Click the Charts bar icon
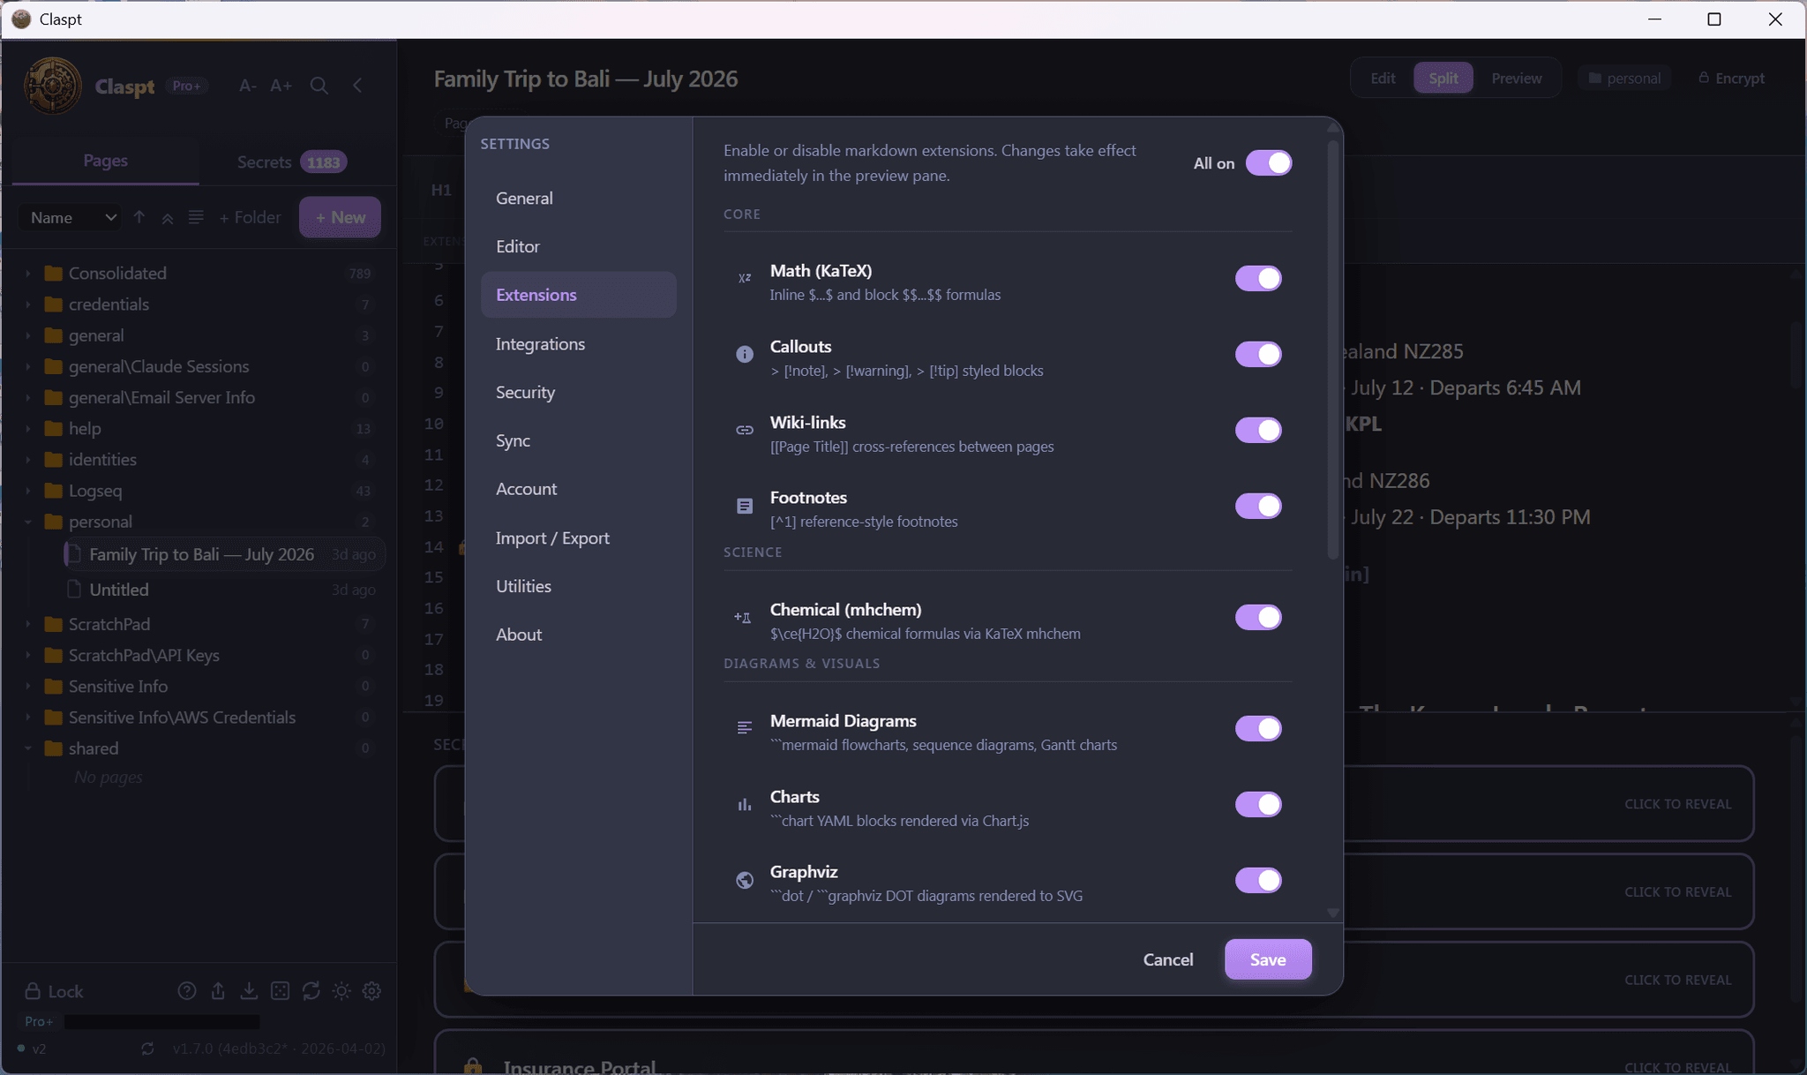Screen dimensions: 1807x1075 745,804
